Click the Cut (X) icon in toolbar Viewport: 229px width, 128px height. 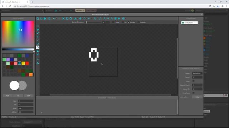tap(63, 18)
